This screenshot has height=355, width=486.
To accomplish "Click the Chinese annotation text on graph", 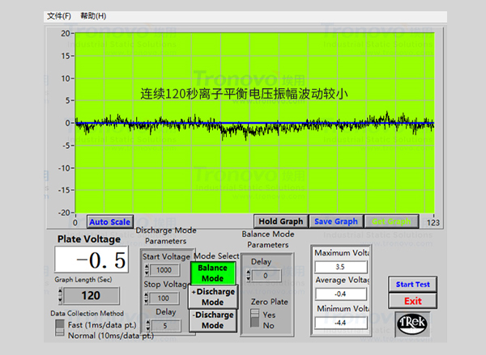I will pos(244,94).
